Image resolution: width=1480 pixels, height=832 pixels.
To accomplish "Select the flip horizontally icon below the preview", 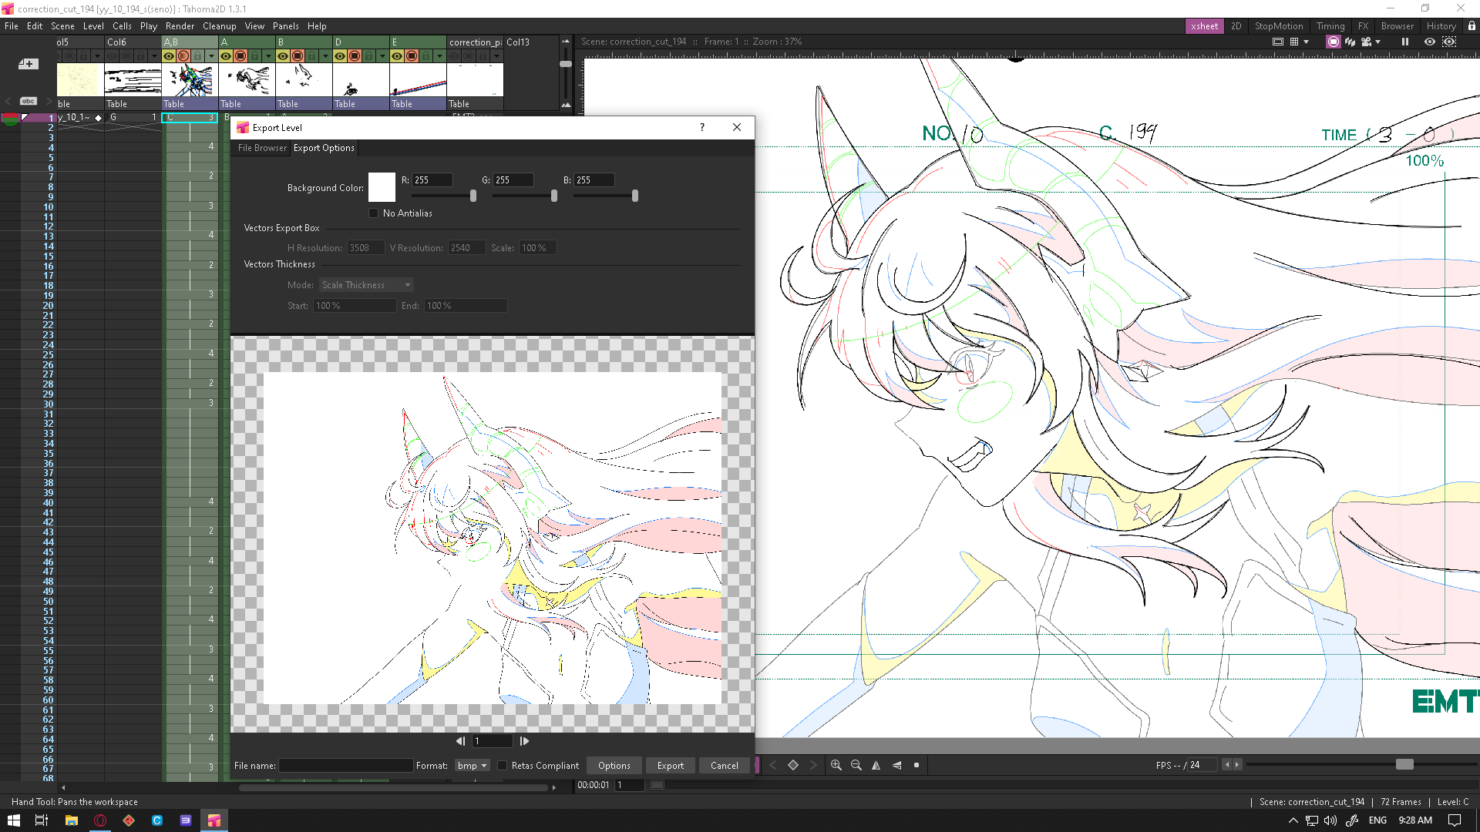I will tap(876, 765).
